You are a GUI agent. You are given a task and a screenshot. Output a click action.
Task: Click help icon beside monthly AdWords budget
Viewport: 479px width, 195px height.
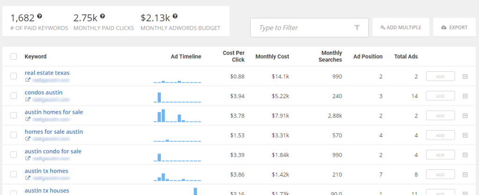[175, 16]
